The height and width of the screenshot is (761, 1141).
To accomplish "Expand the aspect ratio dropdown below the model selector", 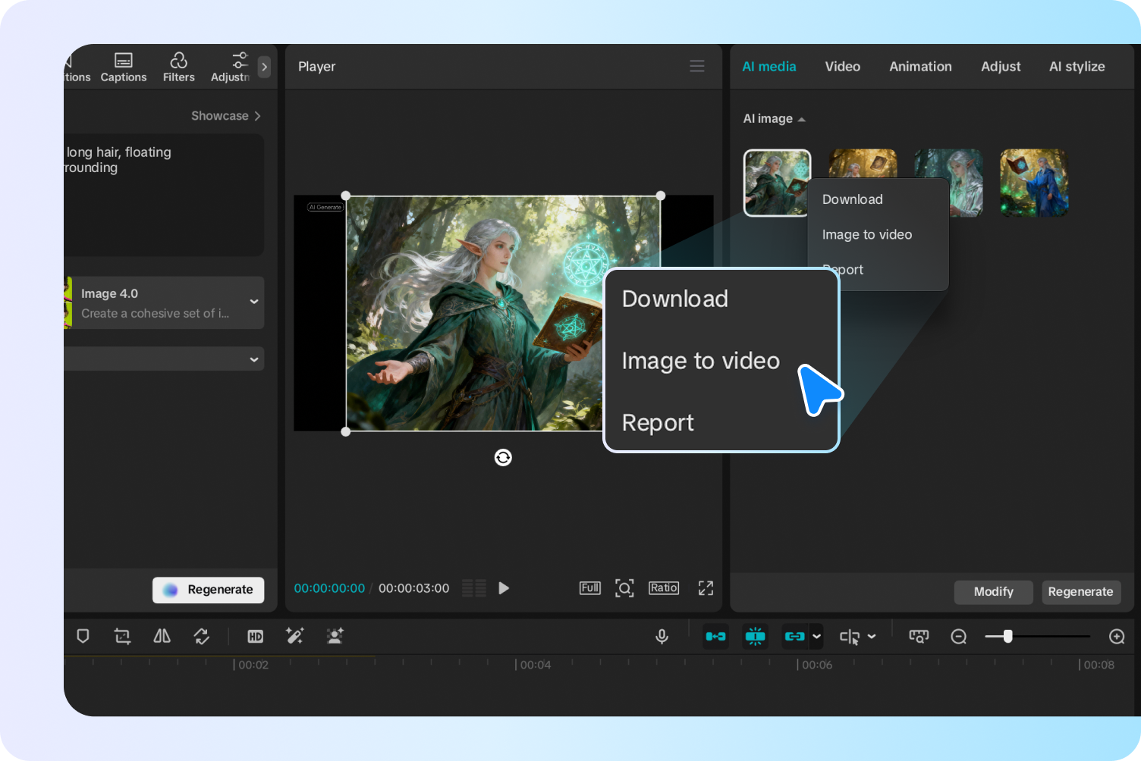I will pyautogui.click(x=253, y=359).
